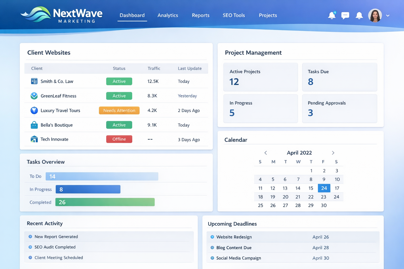
Task: Click Active status badge for GreenLeaf Fitness
Action: (119, 96)
